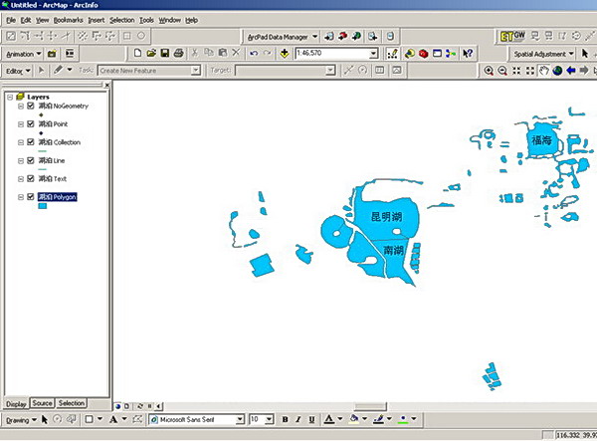Open the Microsoft Sans Serif font dropdown
597x441 pixels.
(239, 420)
